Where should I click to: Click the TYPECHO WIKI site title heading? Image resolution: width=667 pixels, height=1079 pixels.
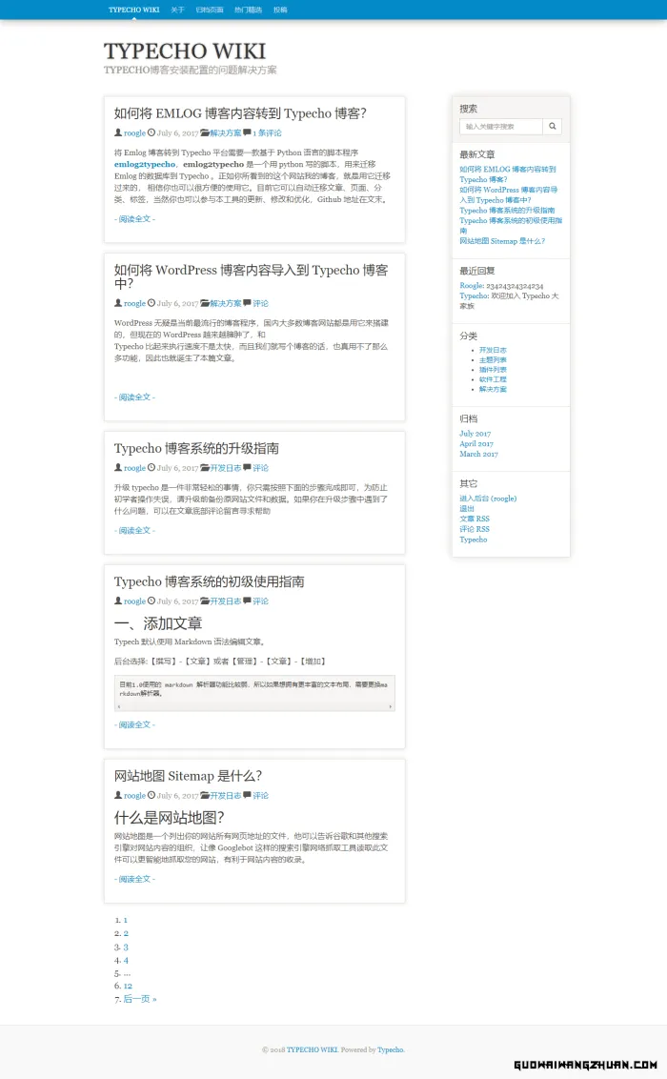(x=184, y=51)
